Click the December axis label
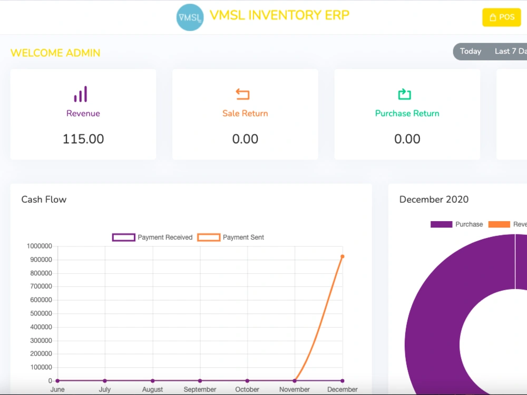This screenshot has width=527, height=395. [x=343, y=389]
